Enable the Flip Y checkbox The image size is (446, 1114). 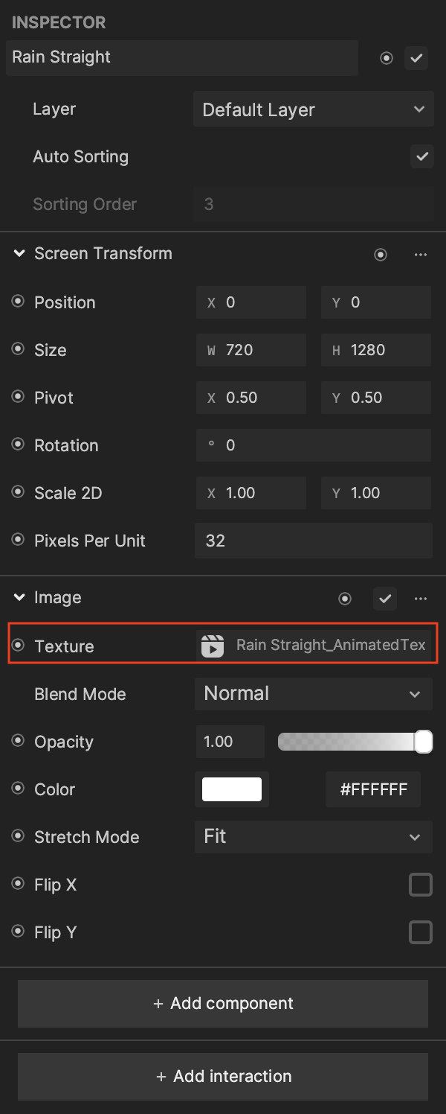pos(421,932)
